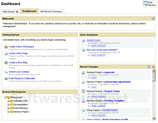
Task: Expand the Event Planning folder
Action: (8, 108)
